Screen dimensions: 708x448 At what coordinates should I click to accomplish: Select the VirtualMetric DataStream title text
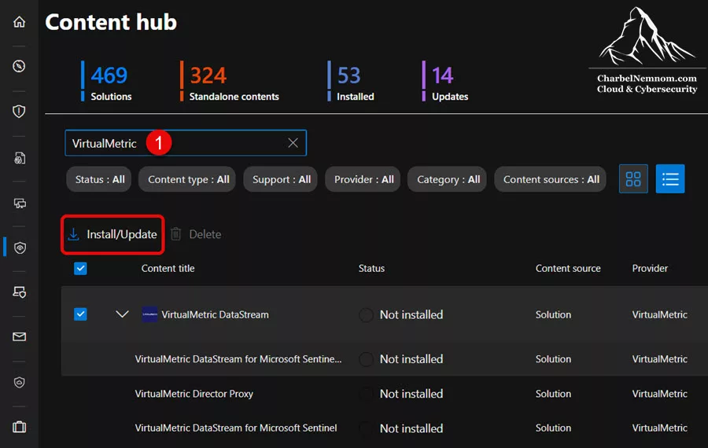[x=215, y=314]
